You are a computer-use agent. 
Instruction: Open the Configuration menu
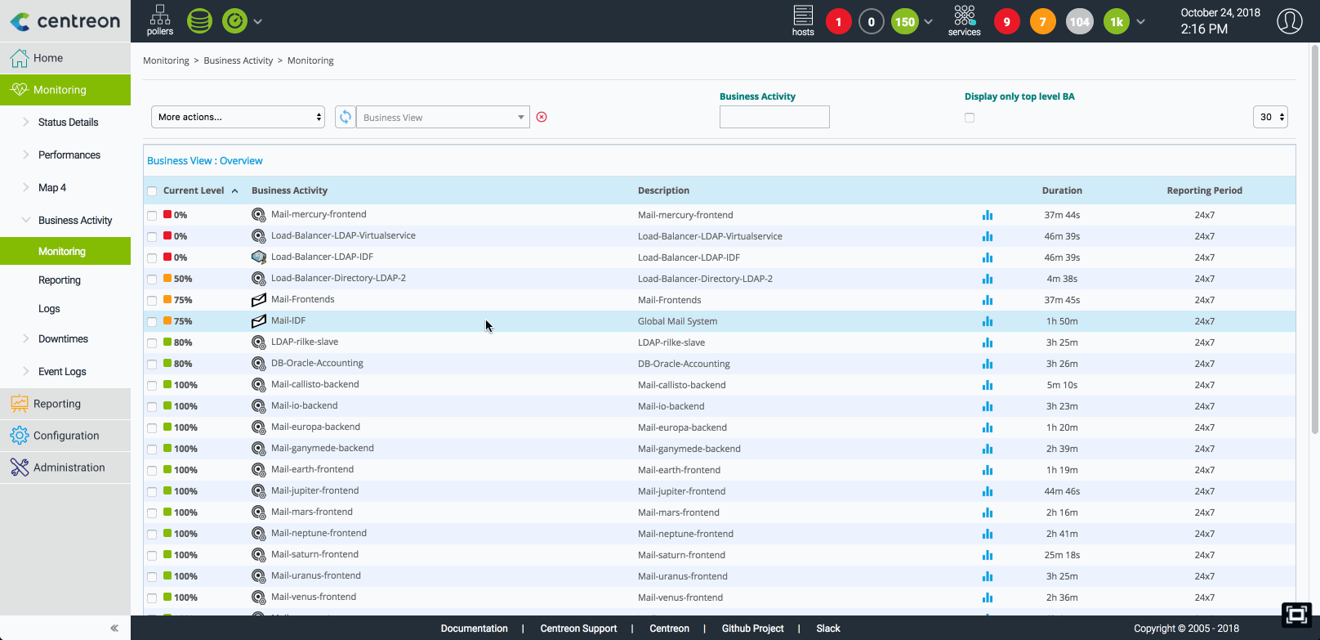coord(65,436)
